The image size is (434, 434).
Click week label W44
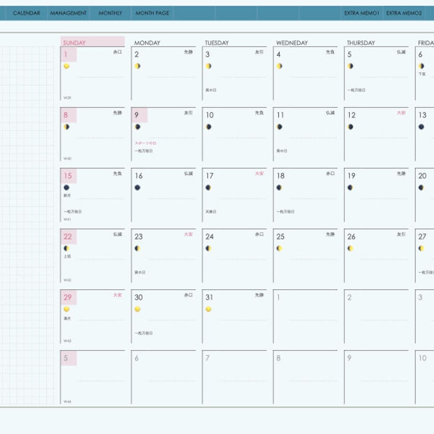[67, 401]
